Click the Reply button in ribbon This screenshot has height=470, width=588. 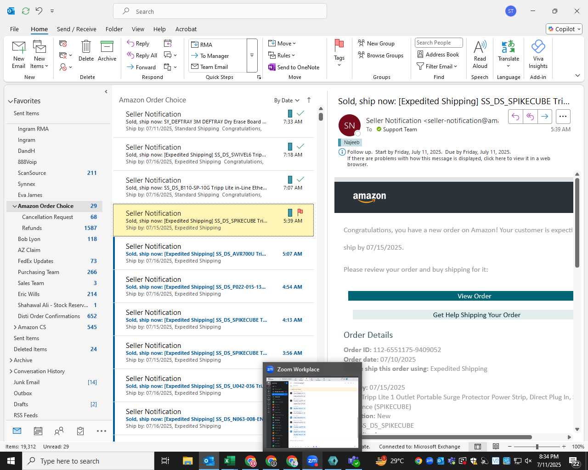tap(138, 44)
